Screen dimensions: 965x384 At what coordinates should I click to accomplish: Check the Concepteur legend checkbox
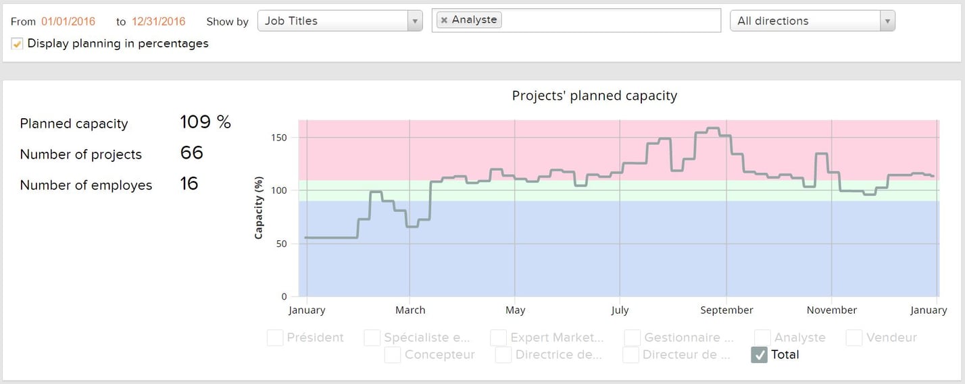393,355
